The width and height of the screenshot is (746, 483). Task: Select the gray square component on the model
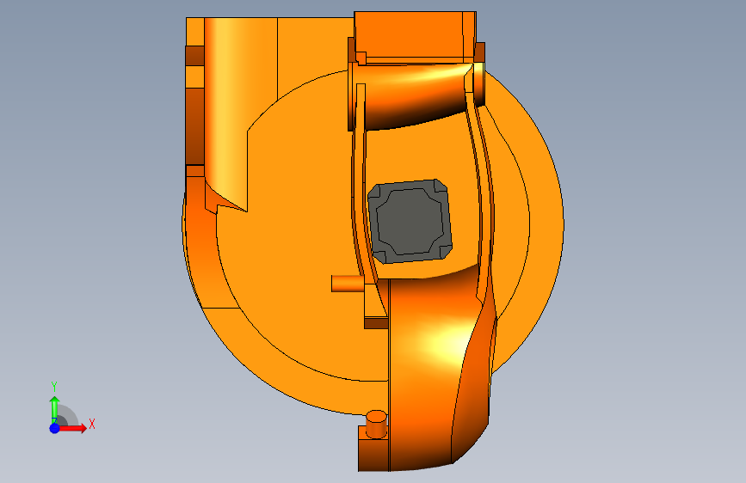[x=410, y=221]
